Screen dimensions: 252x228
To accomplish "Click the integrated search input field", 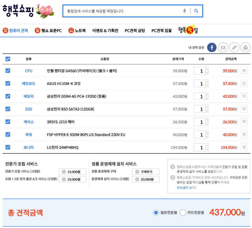I will [x=123, y=11].
